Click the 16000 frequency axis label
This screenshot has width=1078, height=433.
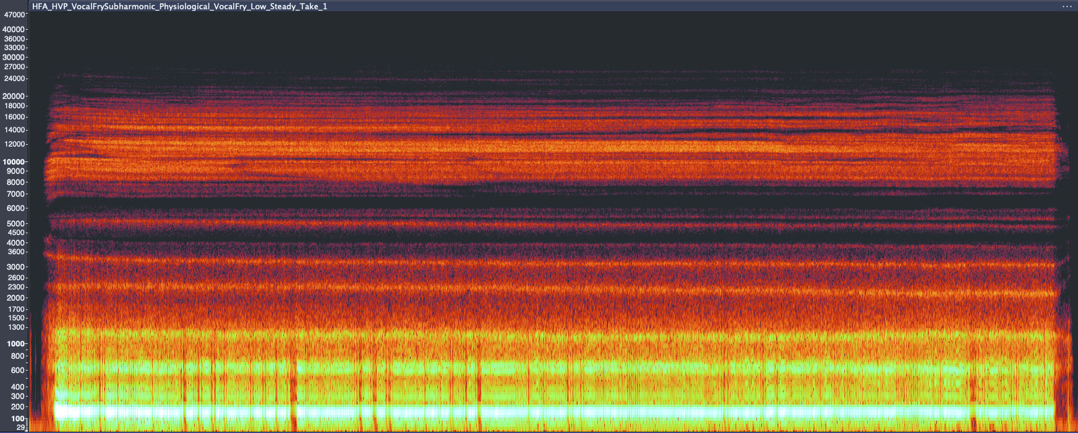coord(14,117)
